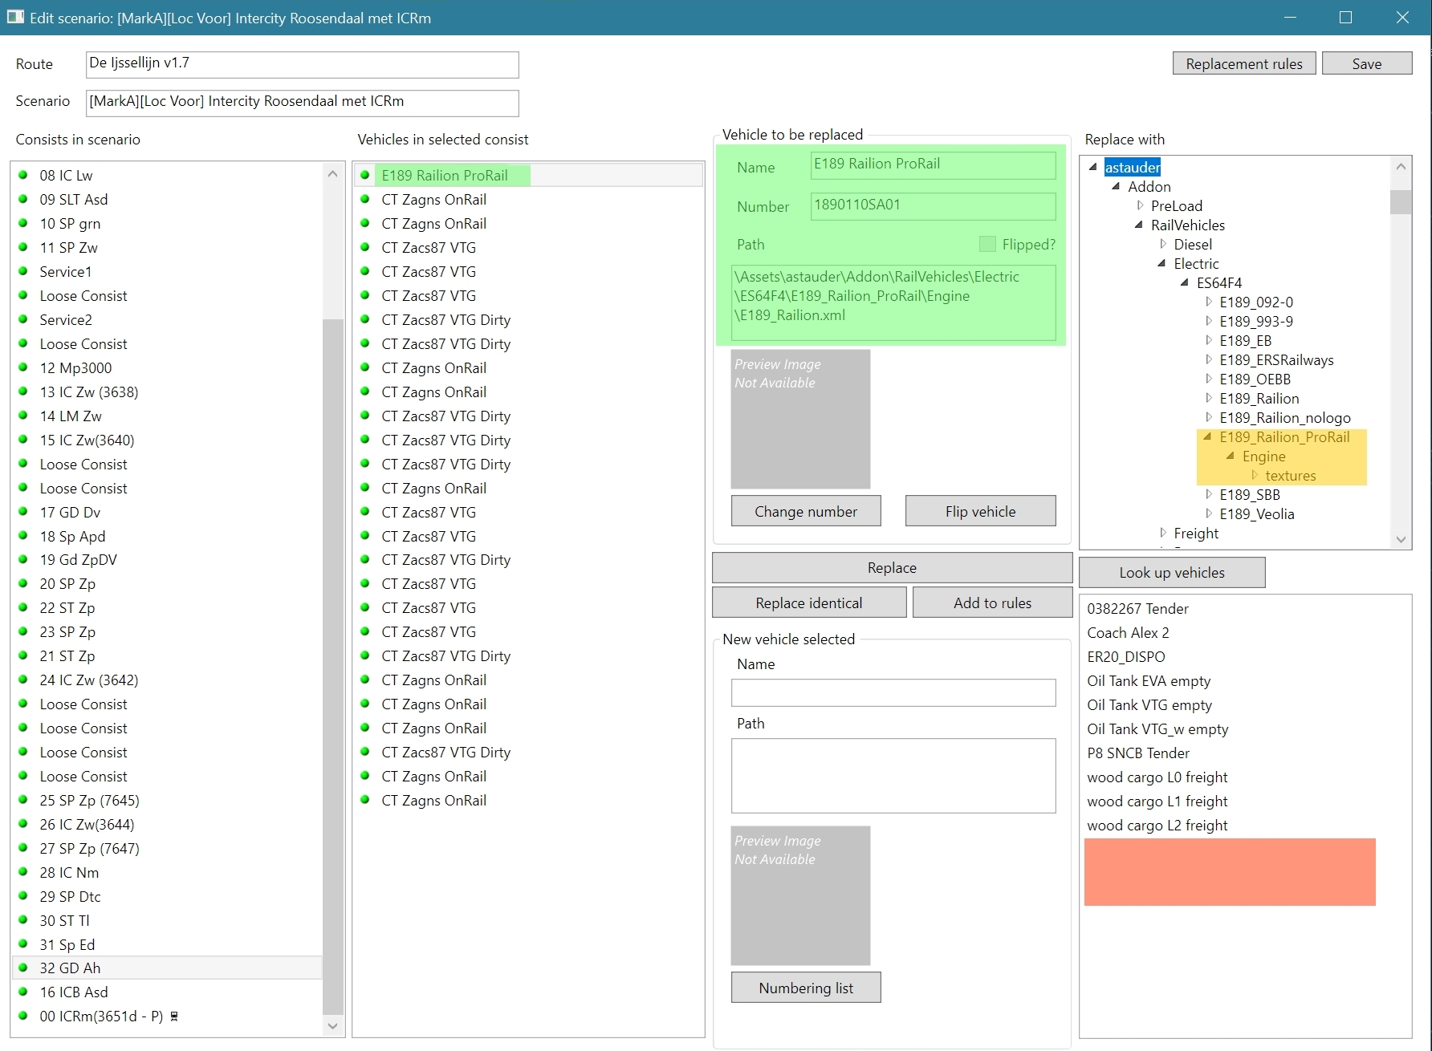Select E189_Railion_nologo tree item
Viewport: 1432px width, 1051px height.
click(1285, 417)
